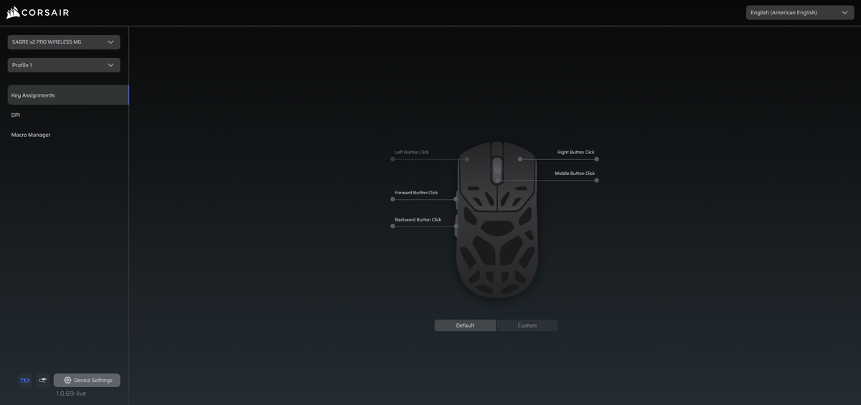Select the Forward Button Click endpoint dot
Image resolution: width=861 pixels, height=405 pixels.
click(x=392, y=199)
